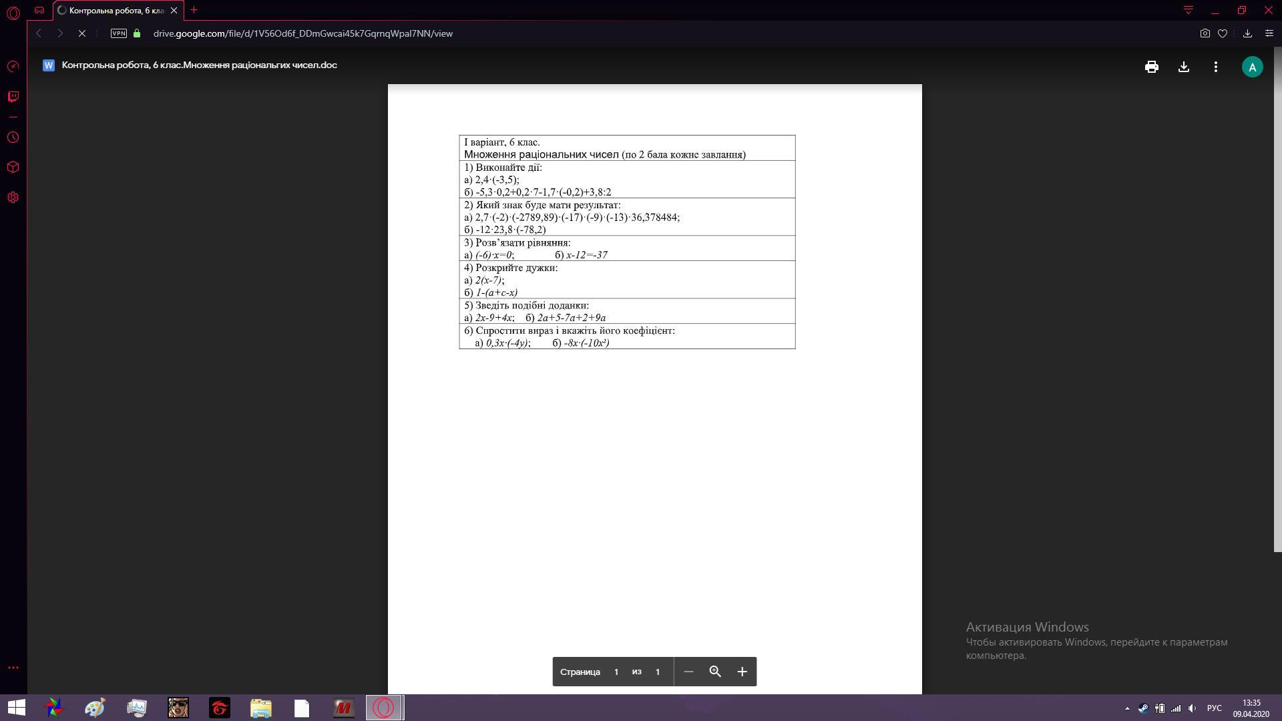Open the Google account avatar menu
The width and height of the screenshot is (1282, 721).
pyautogui.click(x=1252, y=67)
